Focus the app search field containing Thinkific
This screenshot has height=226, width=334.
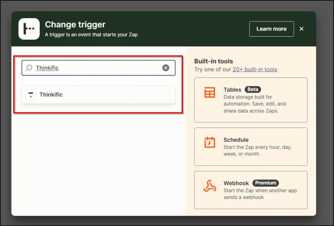click(x=98, y=68)
